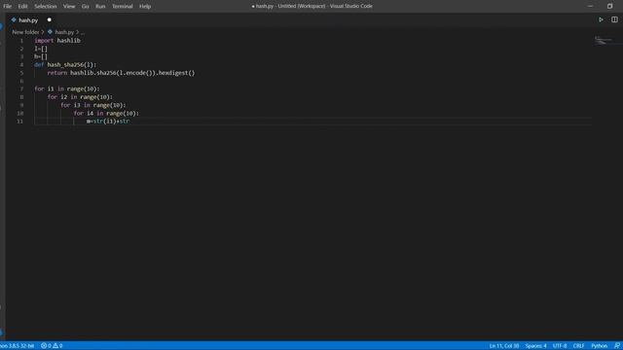Open the View menu

point(69,6)
